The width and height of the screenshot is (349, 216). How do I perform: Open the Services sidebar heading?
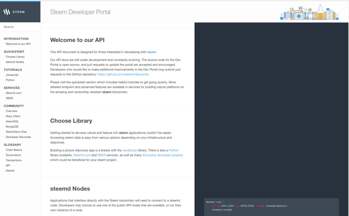coord(12,88)
